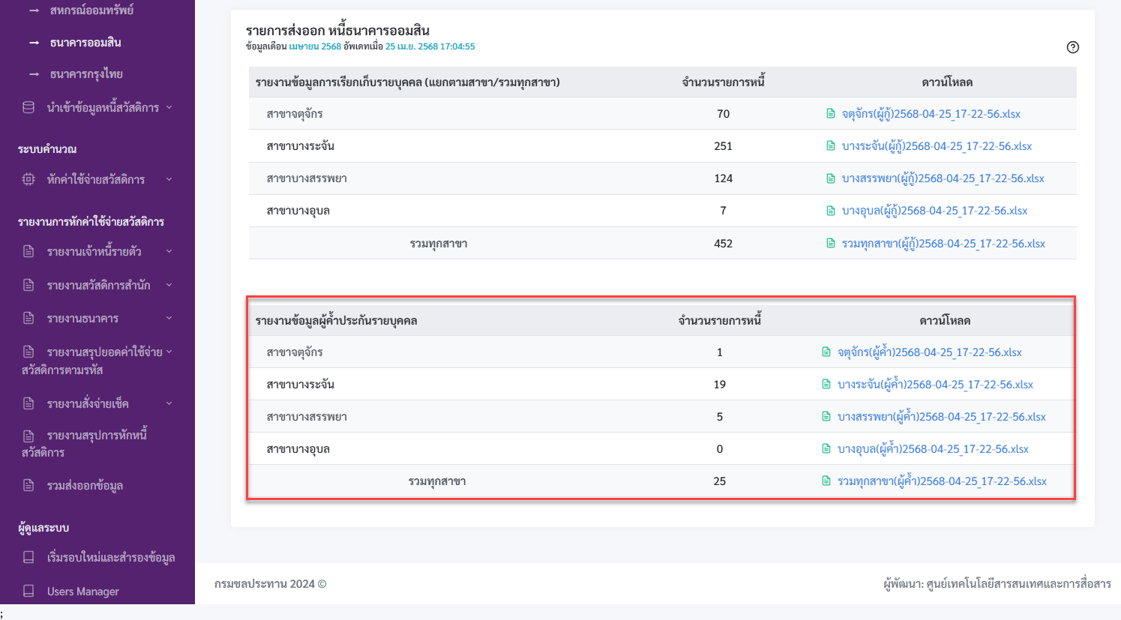Expand the หักค่าใช้จ่ายสวัสดิการ chevron
The width and height of the screenshot is (1121, 620).
[x=169, y=179]
